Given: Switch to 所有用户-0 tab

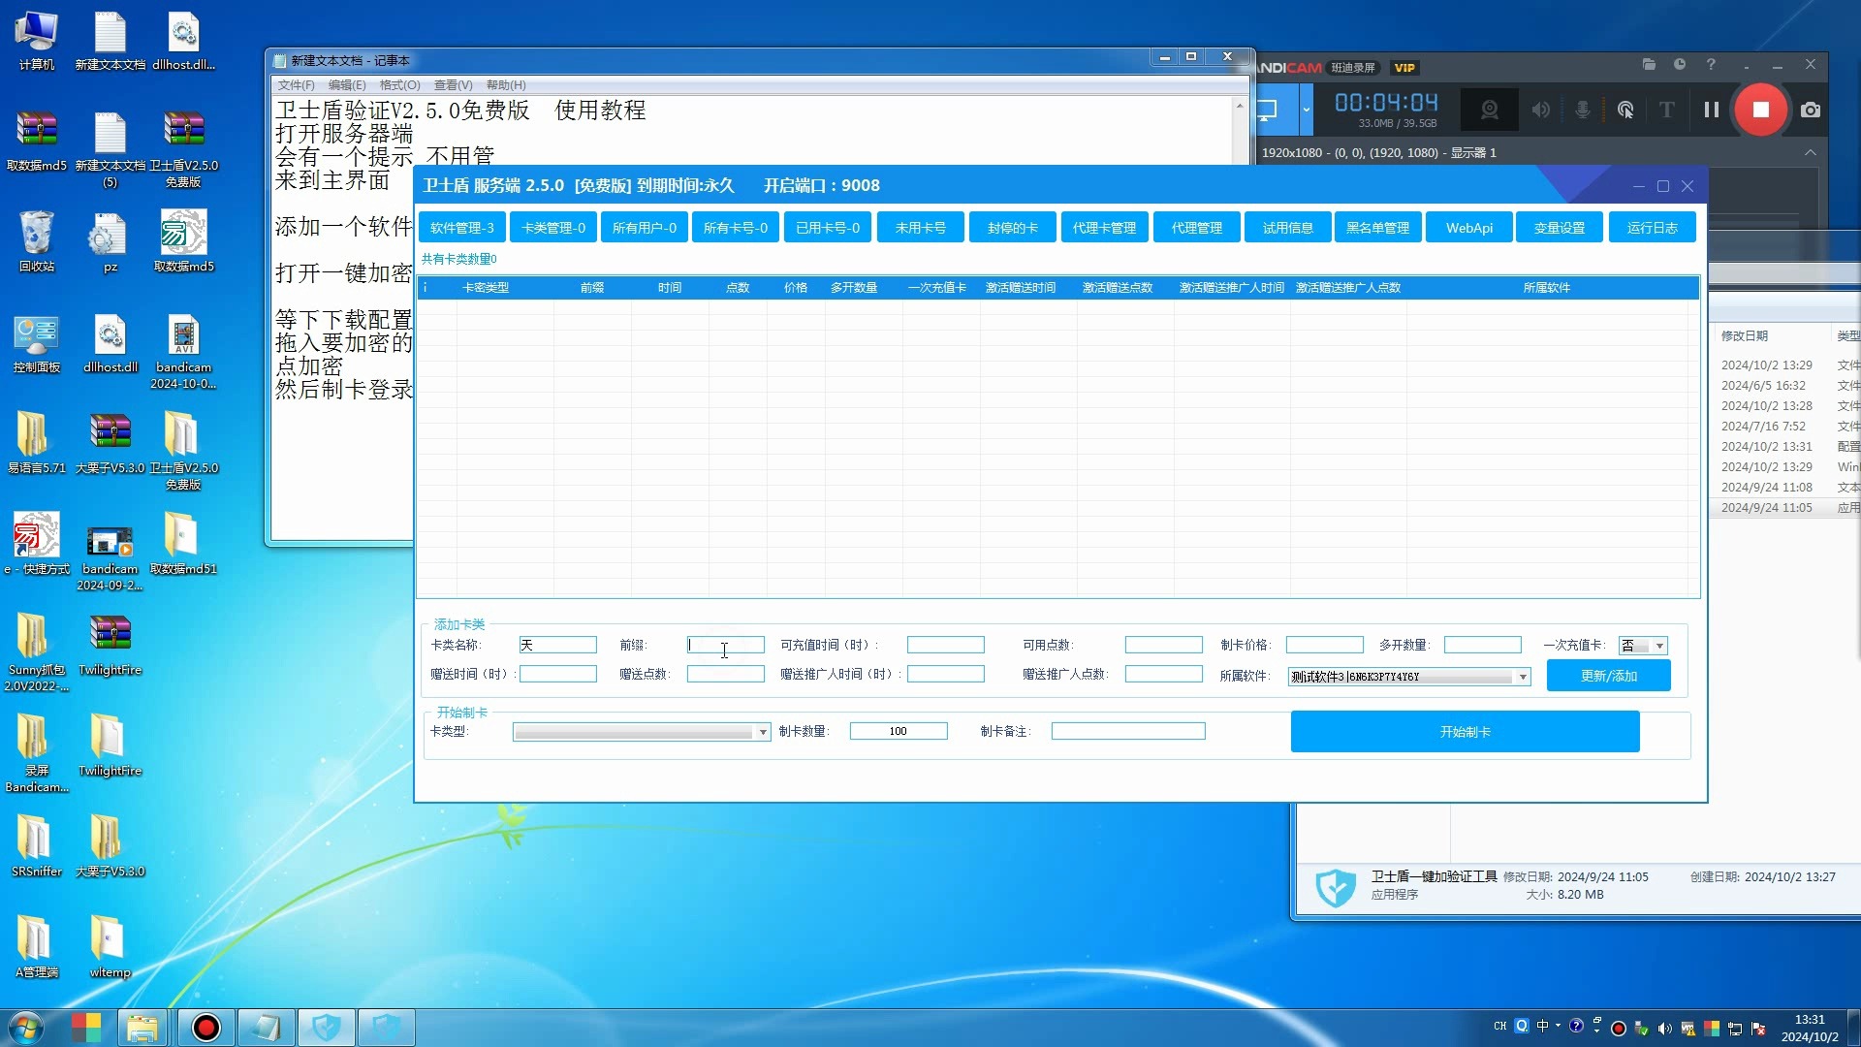Looking at the screenshot, I should pos(645,228).
